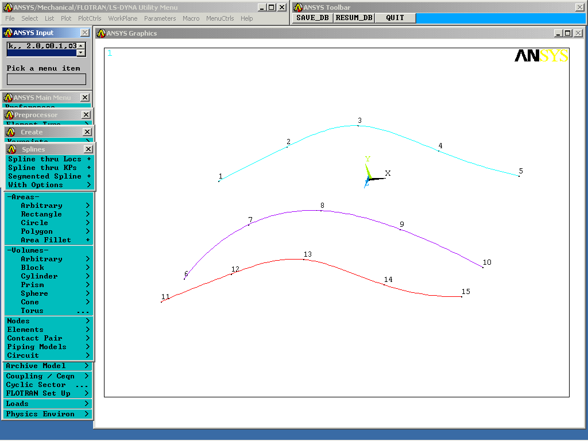Select Spline thru Locs
588x441 pixels.
[49, 159]
